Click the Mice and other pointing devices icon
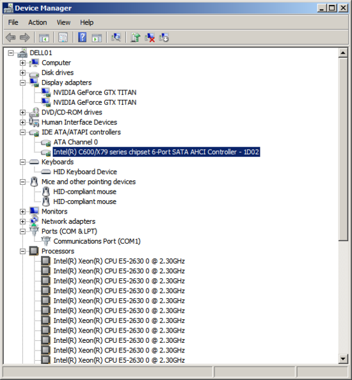Screen dimensions: 352x380 34,182
